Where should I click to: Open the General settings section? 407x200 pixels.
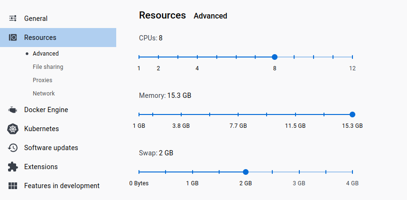coord(36,19)
